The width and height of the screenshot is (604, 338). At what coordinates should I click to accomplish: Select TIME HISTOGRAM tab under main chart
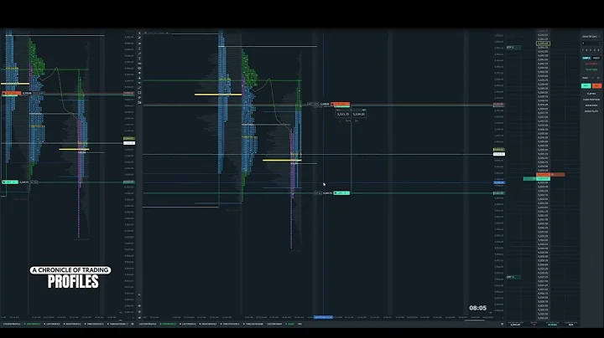click(x=254, y=324)
